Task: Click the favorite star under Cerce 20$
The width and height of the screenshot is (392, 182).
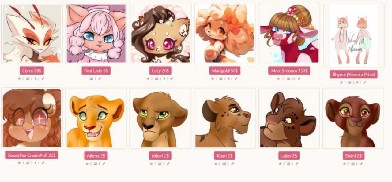Action: (x=19, y=78)
